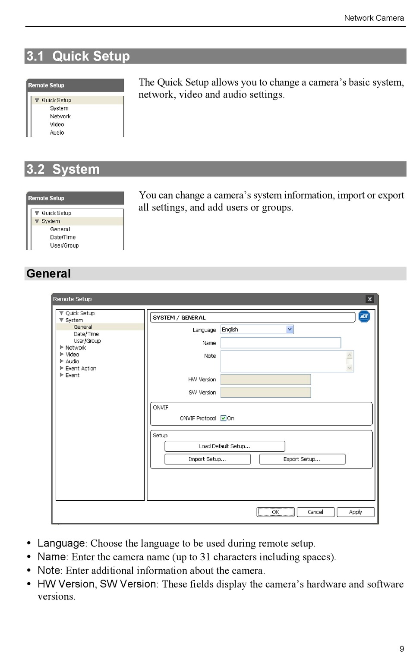Select System under section 3.1 Quick Setup
Image resolution: width=410 pixels, height=656 pixels.
(x=59, y=108)
